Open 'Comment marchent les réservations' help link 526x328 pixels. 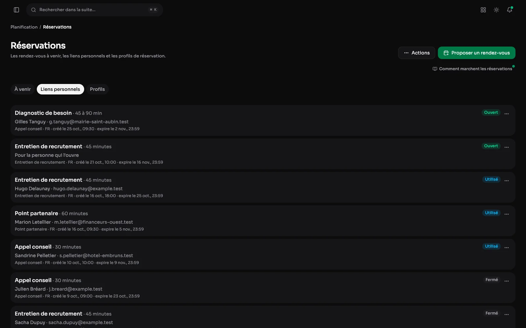tap(472, 69)
